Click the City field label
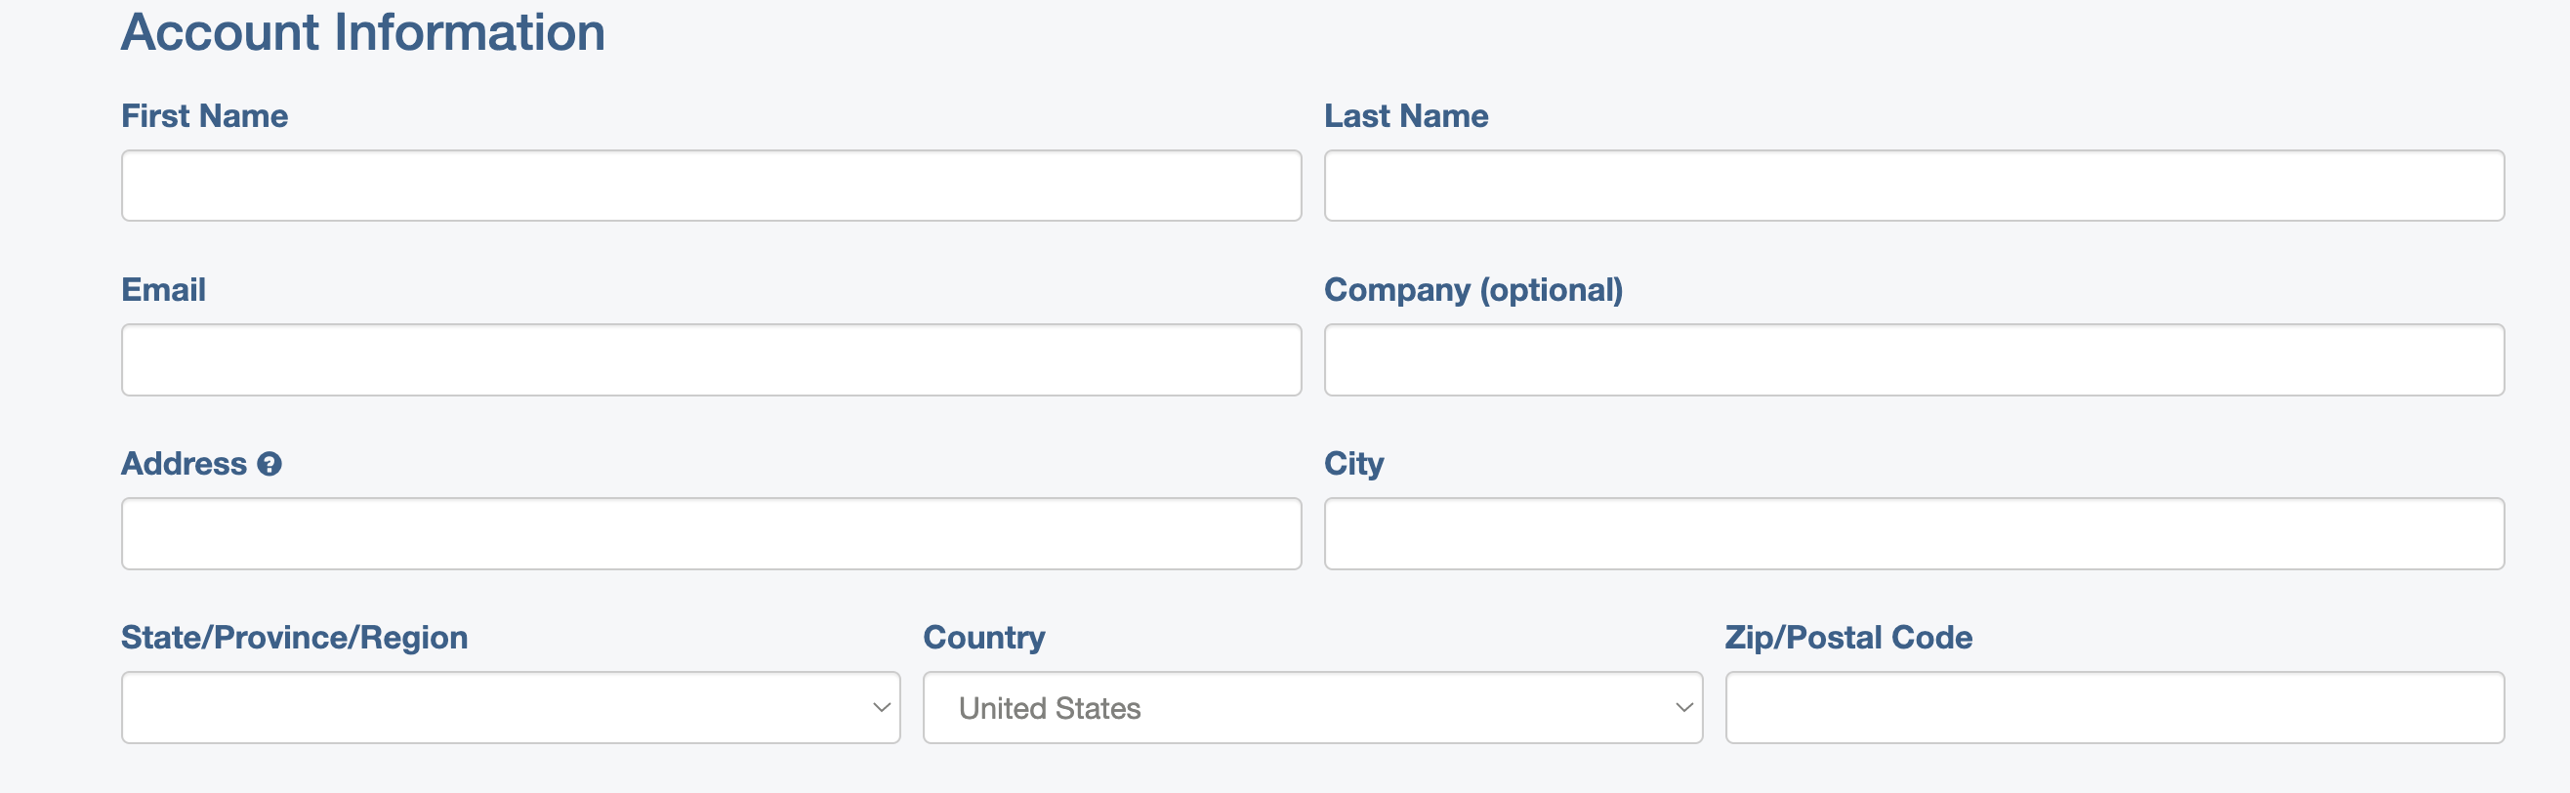2570x793 pixels. pos(1353,465)
